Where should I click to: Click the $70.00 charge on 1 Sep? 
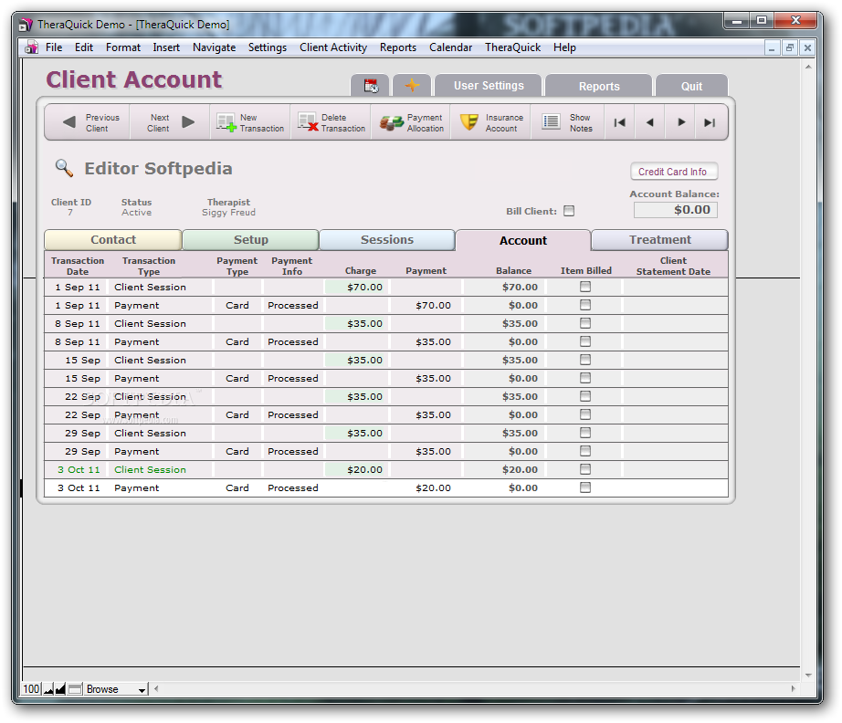pos(364,288)
